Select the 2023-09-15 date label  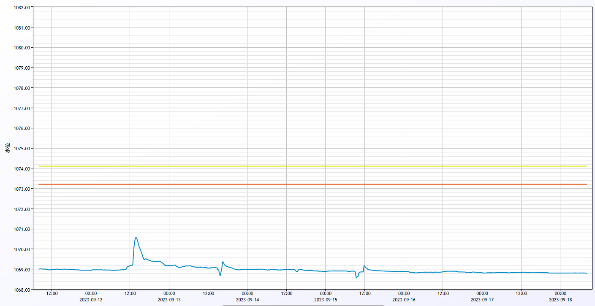pos(326,300)
